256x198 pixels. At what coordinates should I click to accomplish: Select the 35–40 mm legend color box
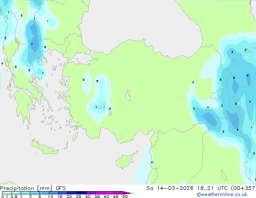[x=100, y=193]
